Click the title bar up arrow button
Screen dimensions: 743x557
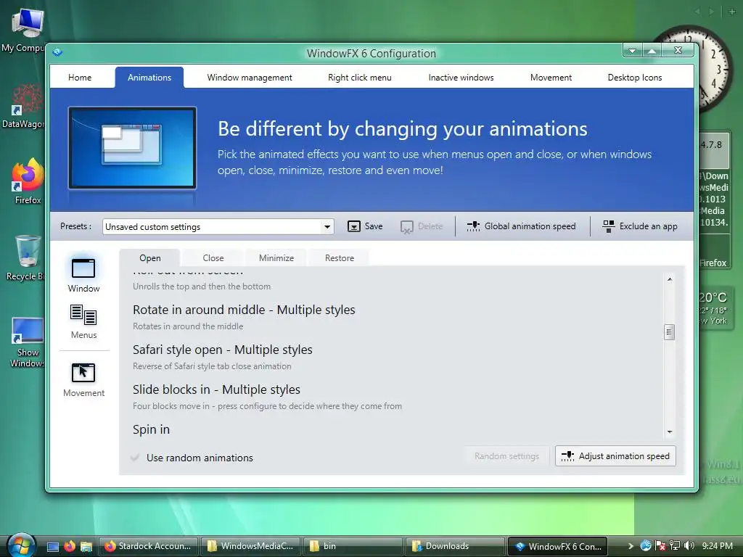coord(652,50)
